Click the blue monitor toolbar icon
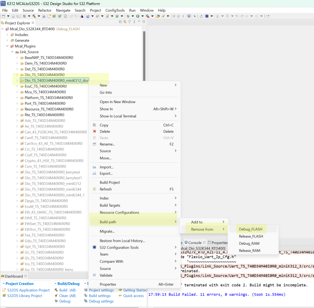This screenshot has height=308, width=314. [189, 16]
